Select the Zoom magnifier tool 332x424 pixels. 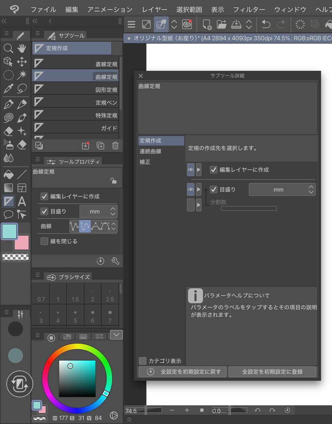click(8, 48)
